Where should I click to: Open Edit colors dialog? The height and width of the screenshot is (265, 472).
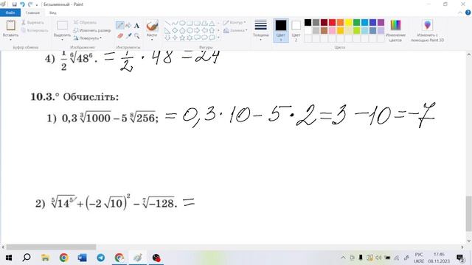[x=395, y=31]
